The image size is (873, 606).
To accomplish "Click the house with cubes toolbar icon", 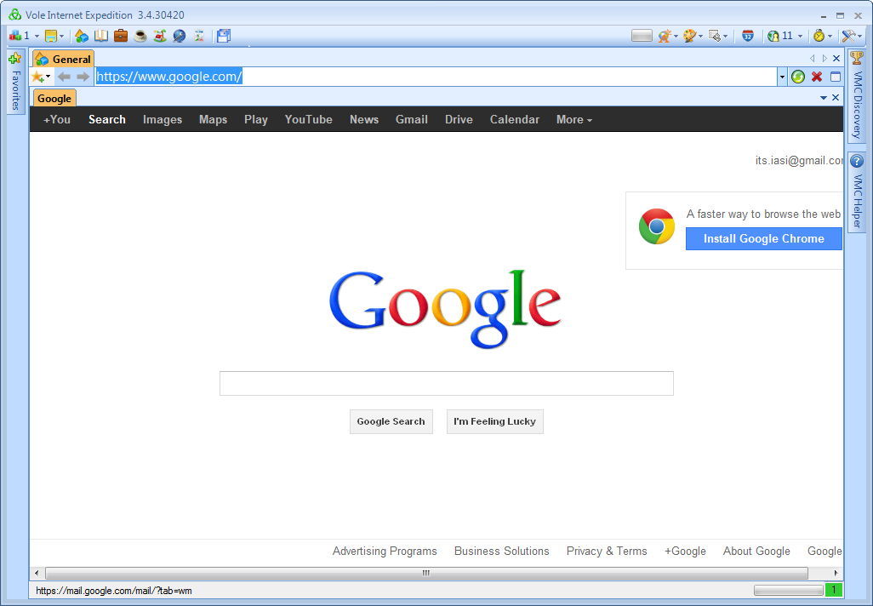I will coord(82,36).
